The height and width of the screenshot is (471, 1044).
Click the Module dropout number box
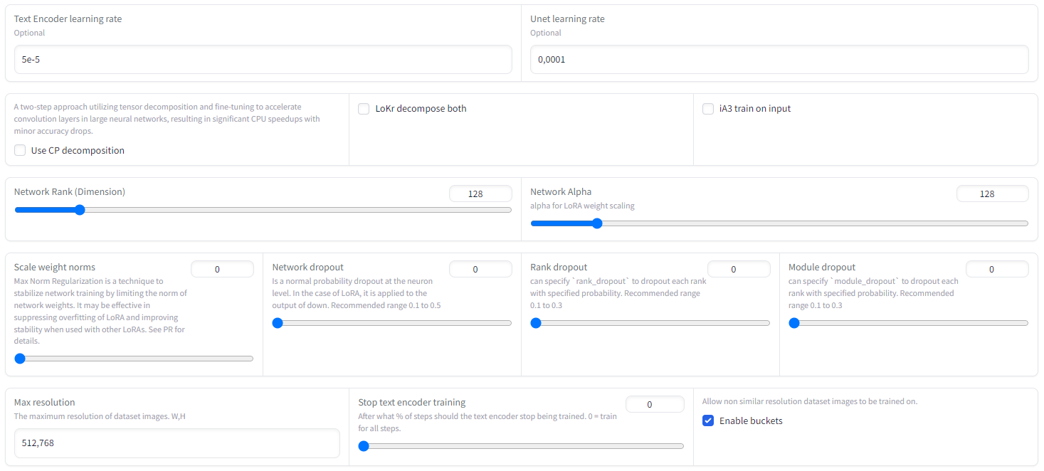coord(997,270)
